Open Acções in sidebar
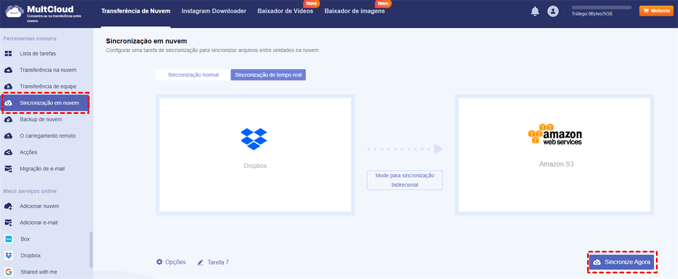Screen dimensions: 678x279 29,152
